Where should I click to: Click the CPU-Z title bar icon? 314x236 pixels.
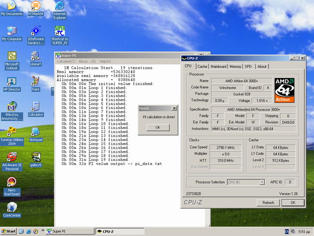coord(184,58)
